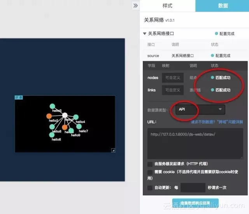Viewport: 249px width, 214px height.
Task: Click the nodes field label
Action: pos(153,78)
